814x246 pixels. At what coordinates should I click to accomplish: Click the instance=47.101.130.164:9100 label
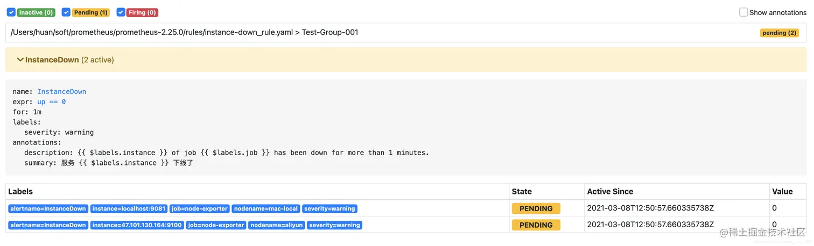[x=137, y=225]
